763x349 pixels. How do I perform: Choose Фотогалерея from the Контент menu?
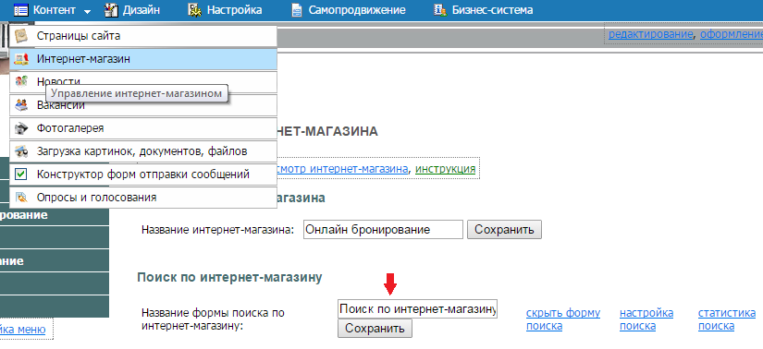(143, 128)
